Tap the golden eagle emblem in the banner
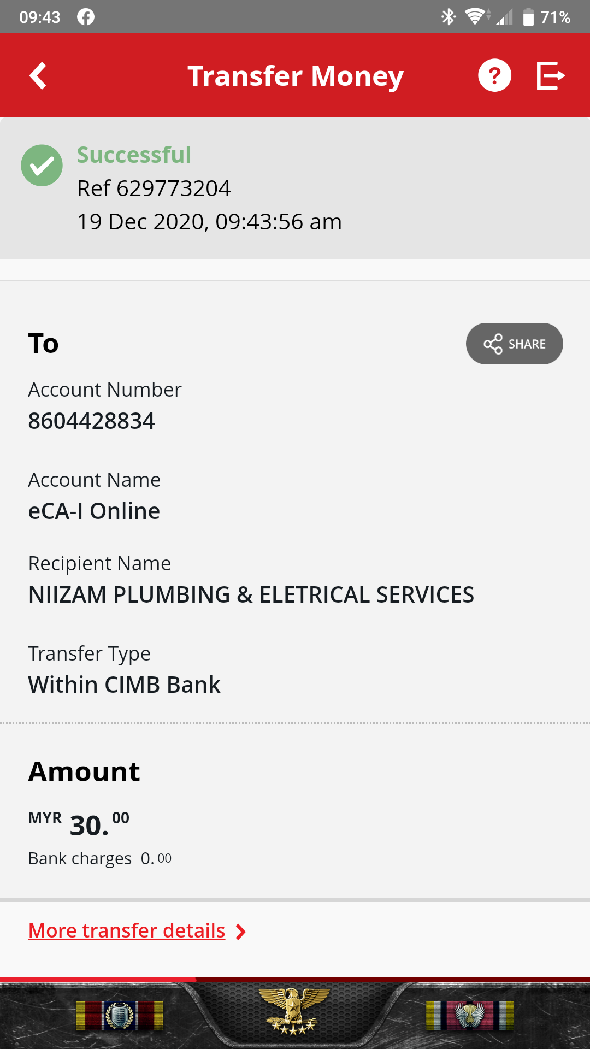This screenshot has height=1049, width=590. [294, 1011]
